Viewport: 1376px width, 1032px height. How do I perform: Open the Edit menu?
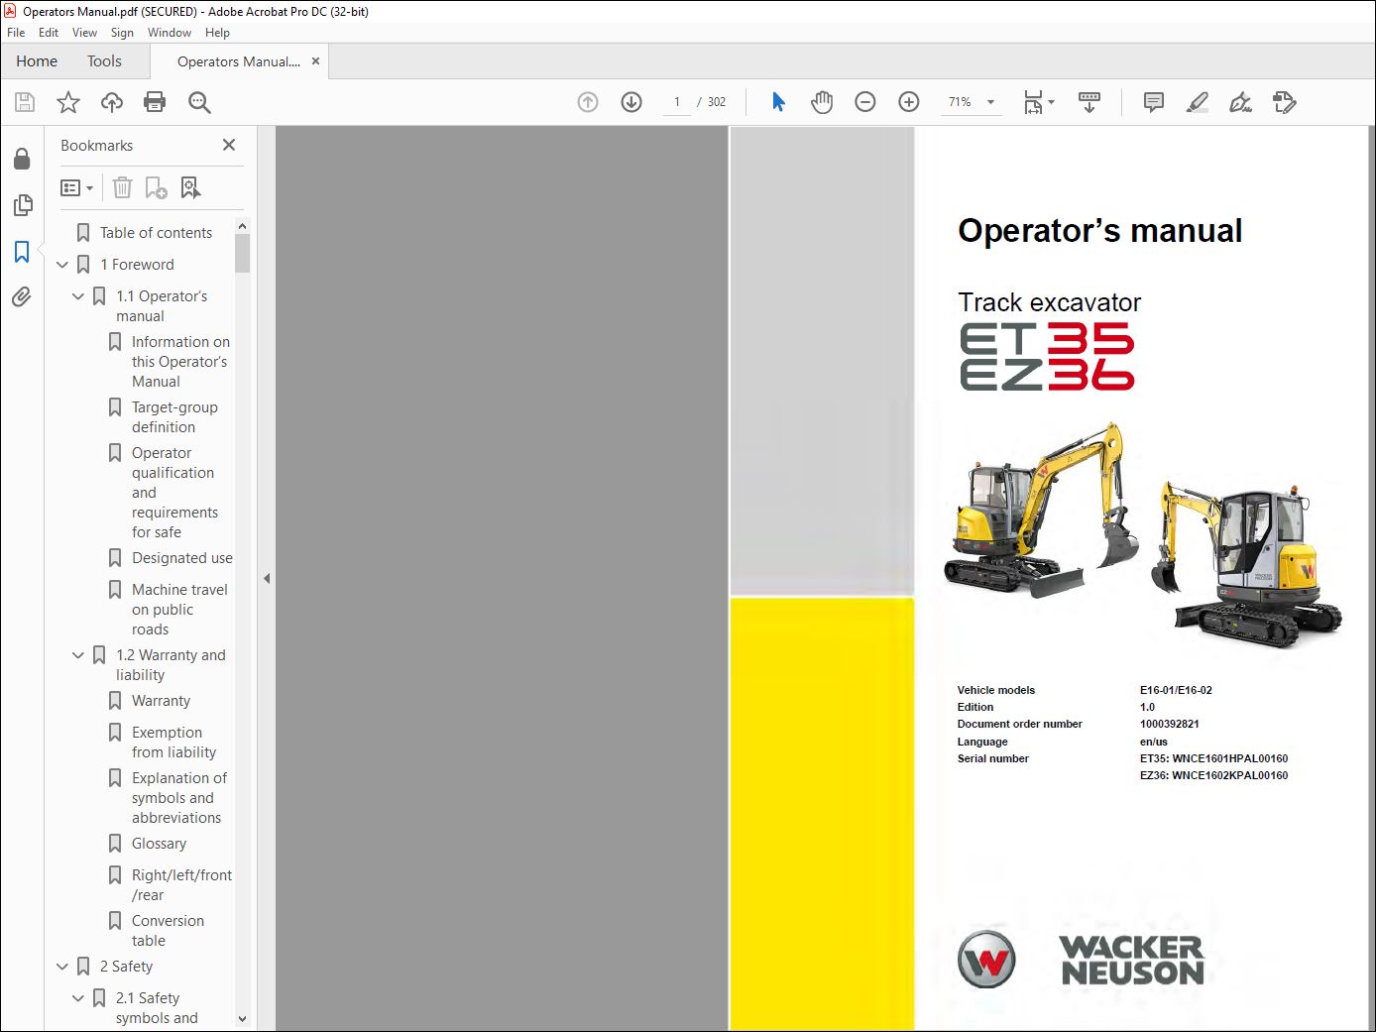49,33
